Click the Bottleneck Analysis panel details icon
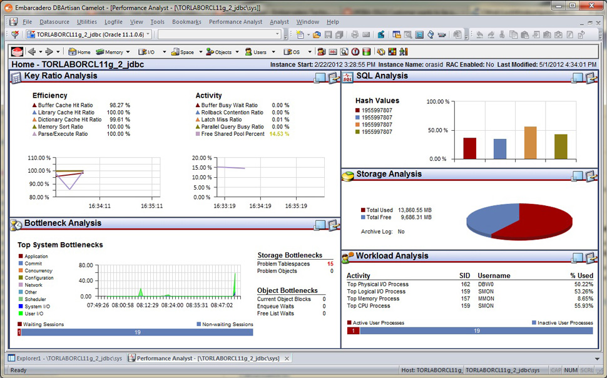 [334, 225]
